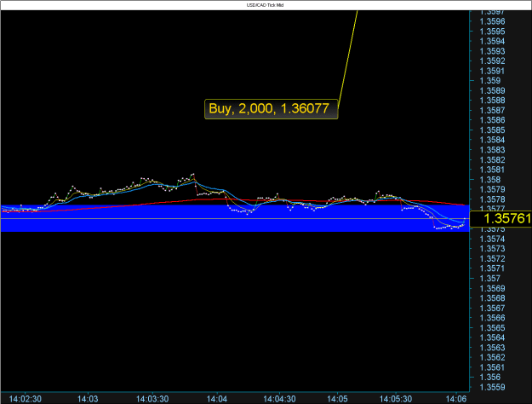Click the 1.3596 price axis label
Screen dimensions: 532x404
point(492,21)
